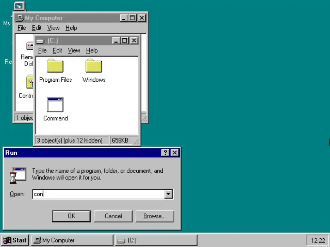Minimize the My Computer window
330x247 pixels.
point(124,18)
